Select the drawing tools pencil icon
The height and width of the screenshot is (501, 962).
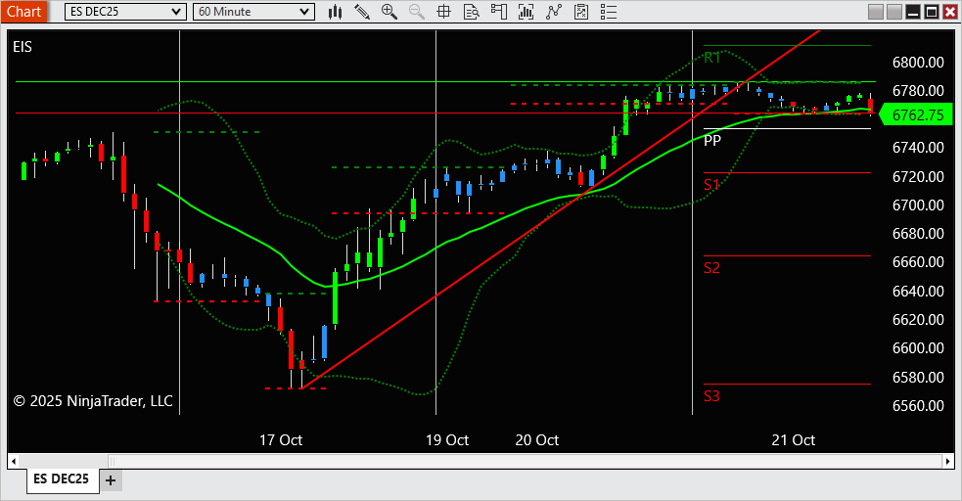point(362,12)
